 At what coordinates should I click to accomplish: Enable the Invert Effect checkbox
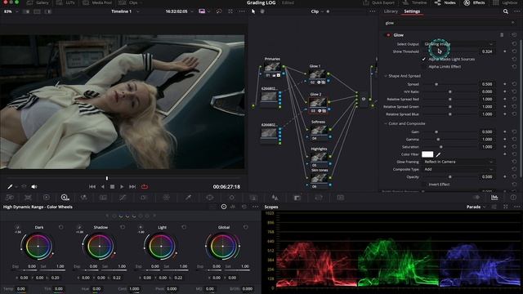pyautogui.click(x=424, y=185)
